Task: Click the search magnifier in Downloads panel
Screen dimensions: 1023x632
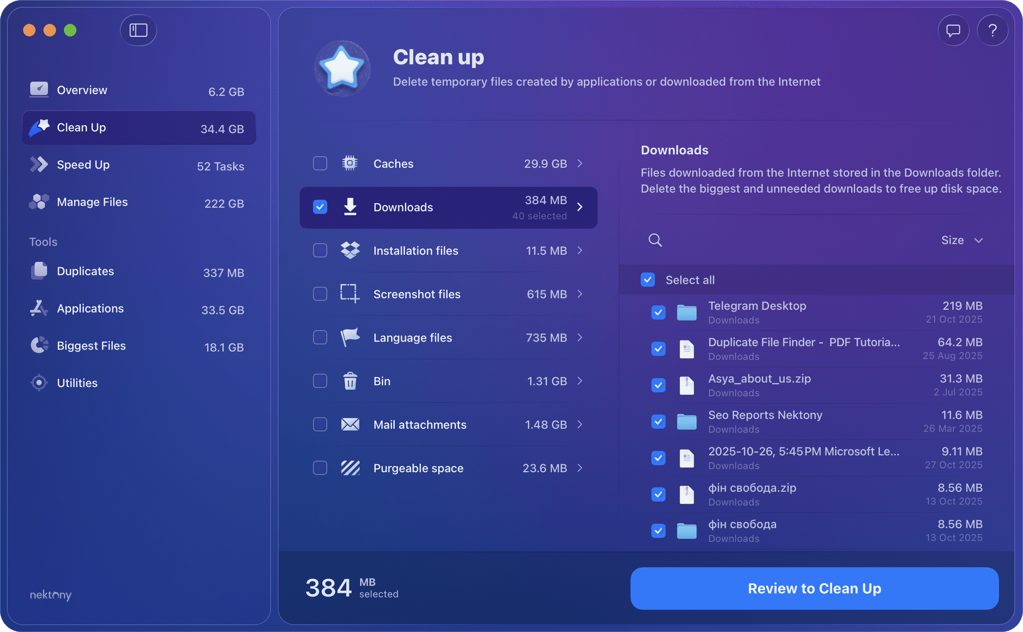Action: pyautogui.click(x=654, y=240)
